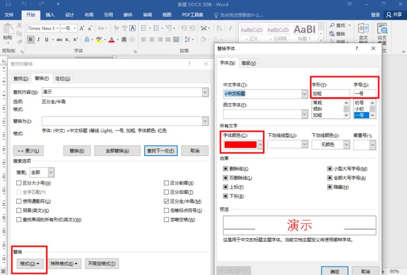Open the emphasis mark dropdown (着重号)
This screenshot has height=275, width=407.
tap(372, 144)
